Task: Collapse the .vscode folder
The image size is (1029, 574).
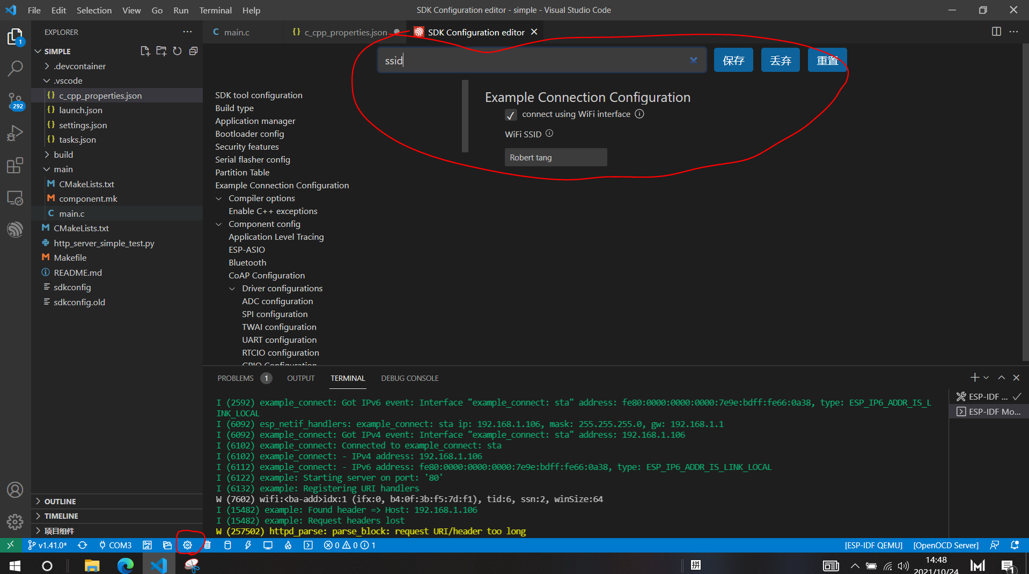Action: coord(47,80)
